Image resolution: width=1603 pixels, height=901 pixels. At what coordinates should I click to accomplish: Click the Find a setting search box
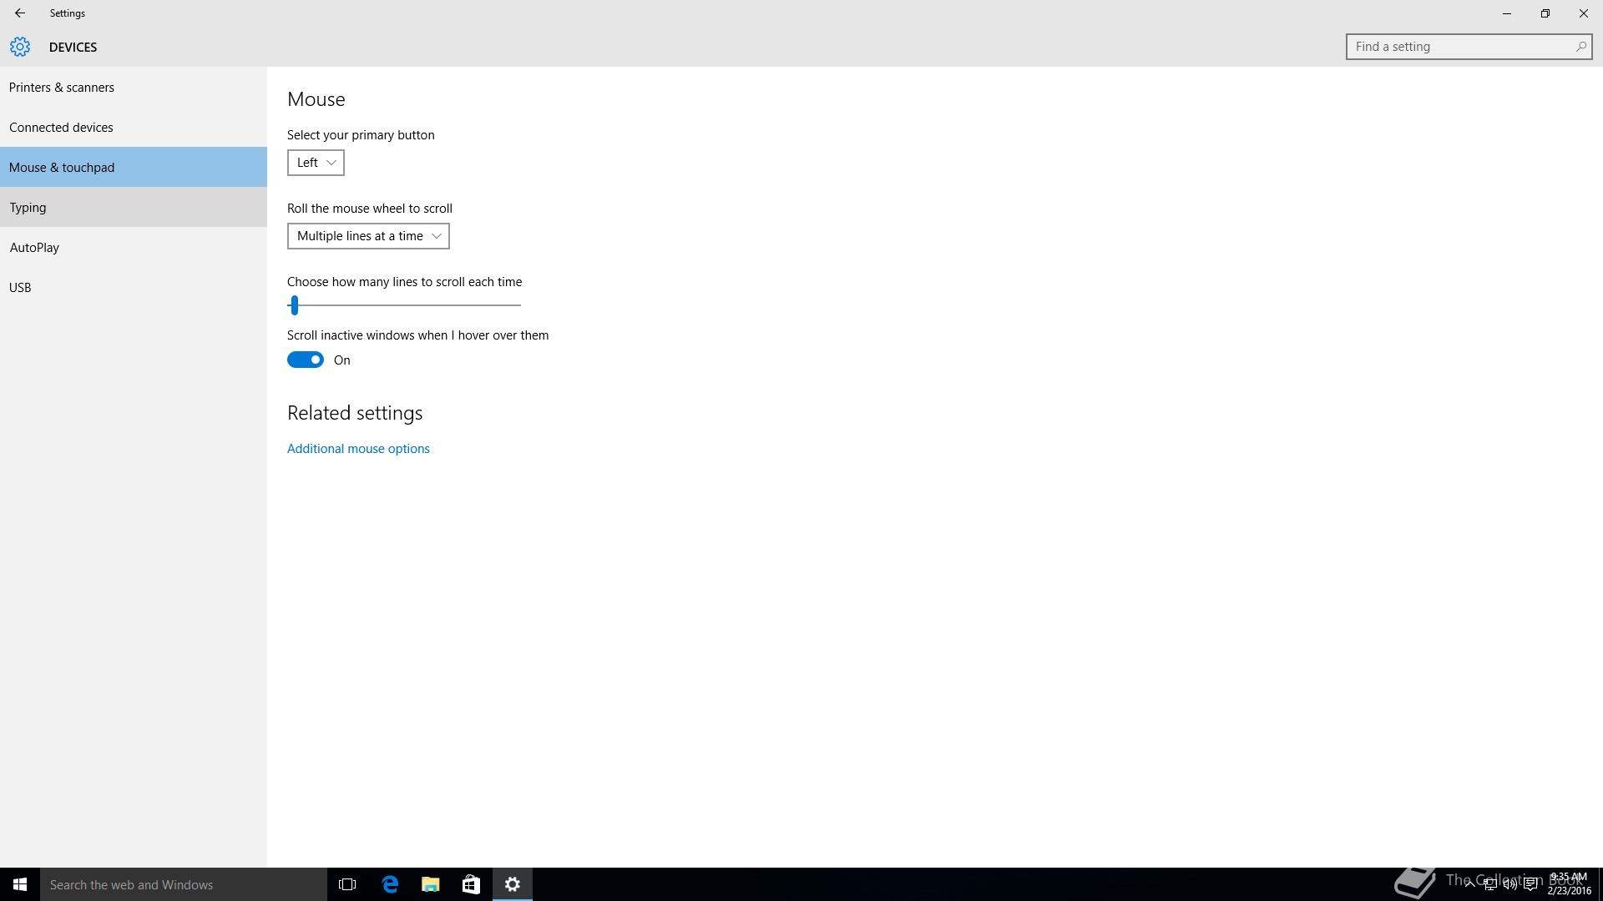tap(1461, 47)
